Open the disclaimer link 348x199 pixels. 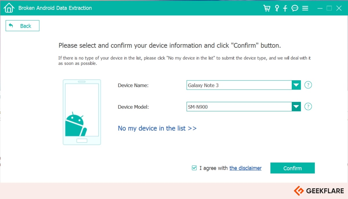coord(245,168)
